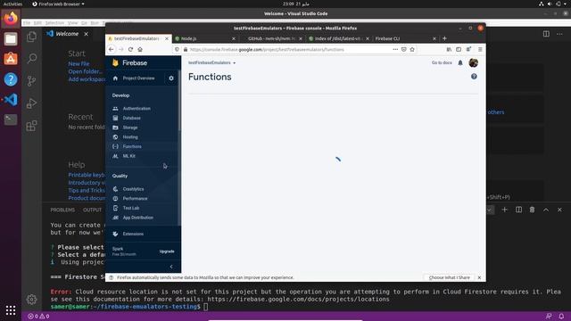Open VS Code Run and Debug icon

click(x=32, y=103)
